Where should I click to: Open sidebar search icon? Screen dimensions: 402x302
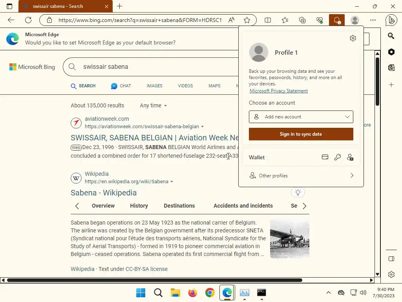(391, 36)
